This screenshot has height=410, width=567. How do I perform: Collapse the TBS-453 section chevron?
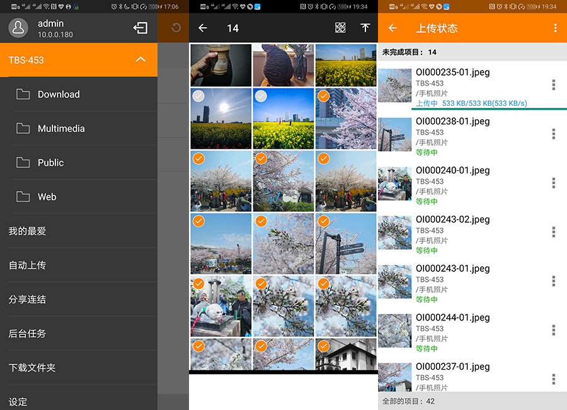tap(140, 60)
